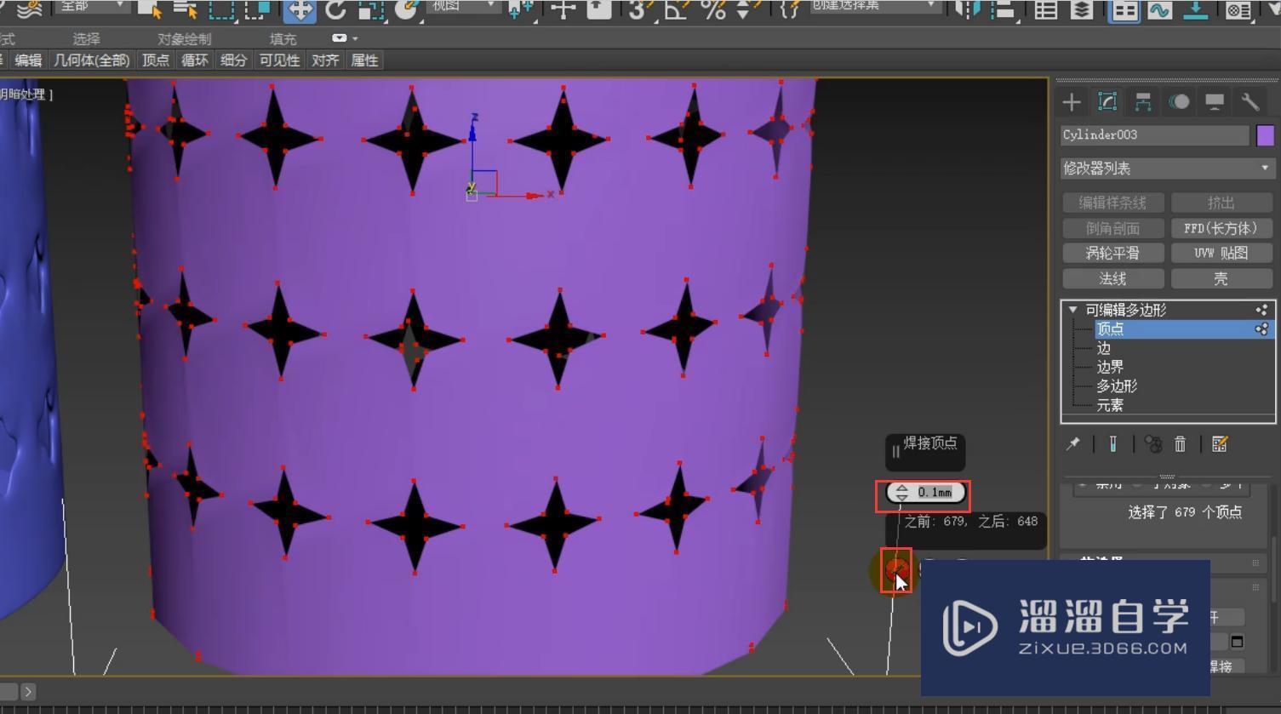This screenshot has height=714, width=1281.
Task: Click the Cylinder003 object name field
Action: [x=1154, y=134]
